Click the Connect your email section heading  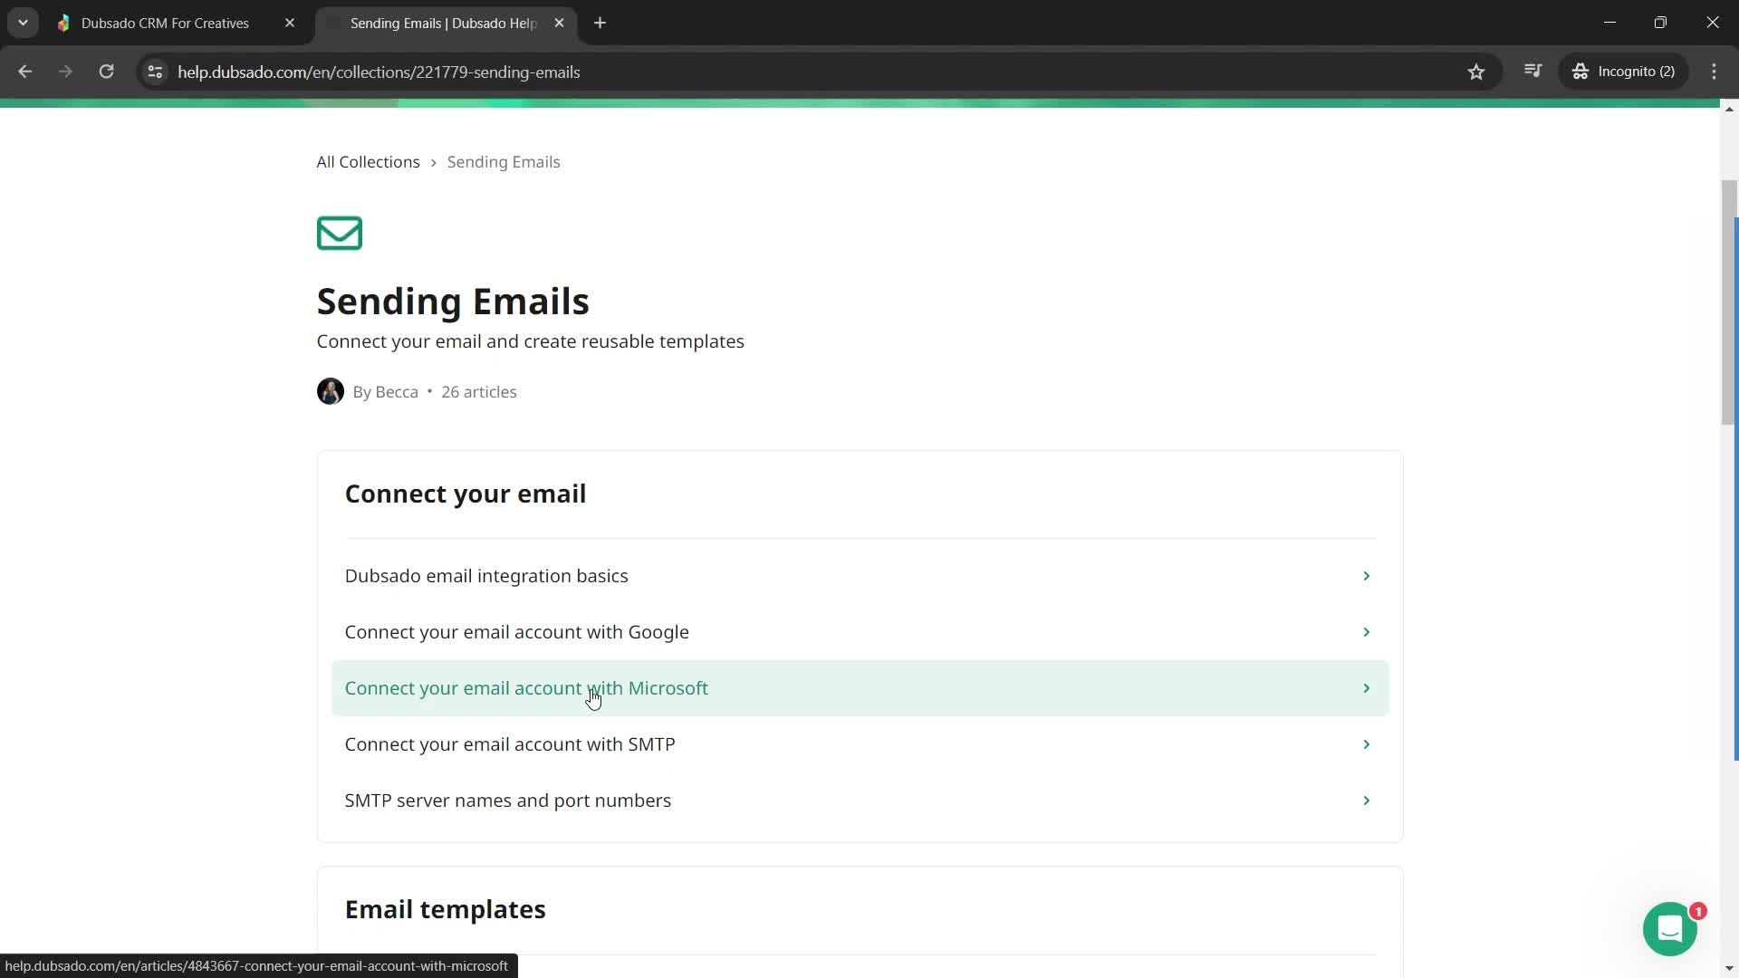(x=466, y=494)
